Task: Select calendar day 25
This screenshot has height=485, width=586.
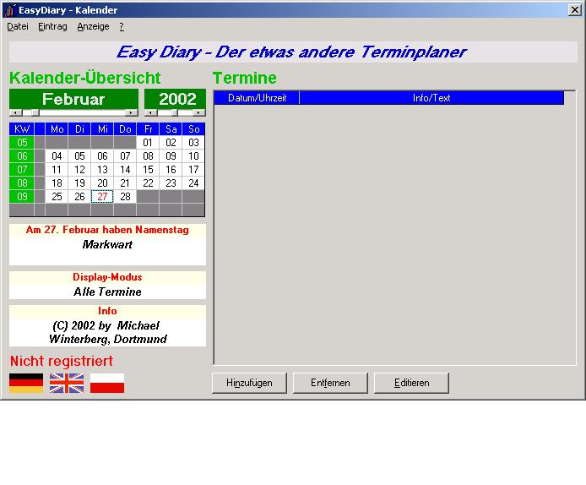Action: tap(57, 197)
